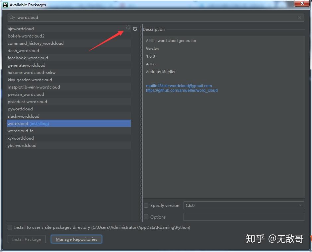Open the amueller word_cloud GitHub link
The width and height of the screenshot is (312, 252).
182,90
